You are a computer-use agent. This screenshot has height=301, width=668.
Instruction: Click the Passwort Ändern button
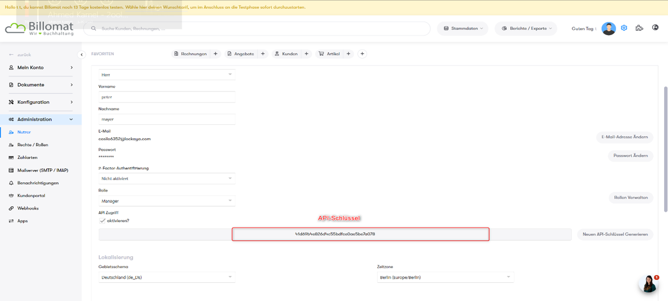pos(630,156)
